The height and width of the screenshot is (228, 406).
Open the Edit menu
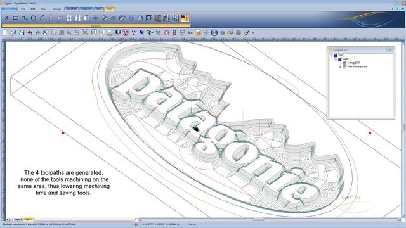[33, 9]
